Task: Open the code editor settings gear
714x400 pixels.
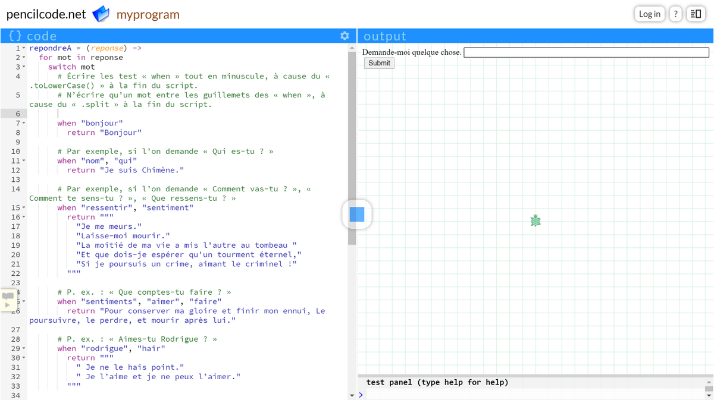Action: tap(345, 36)
